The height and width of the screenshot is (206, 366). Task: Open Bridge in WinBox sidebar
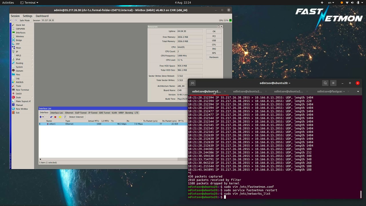pos(19,40)
